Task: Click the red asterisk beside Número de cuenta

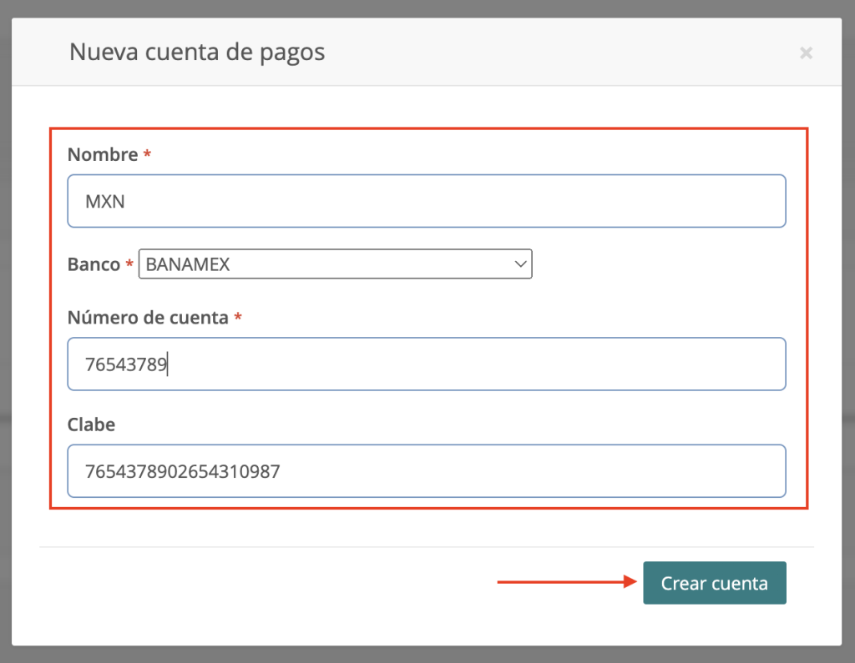Action: pyautogui.click(x=238, y=318)
